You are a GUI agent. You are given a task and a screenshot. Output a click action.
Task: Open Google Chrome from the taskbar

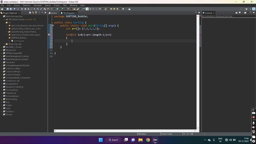coord(148,140)
